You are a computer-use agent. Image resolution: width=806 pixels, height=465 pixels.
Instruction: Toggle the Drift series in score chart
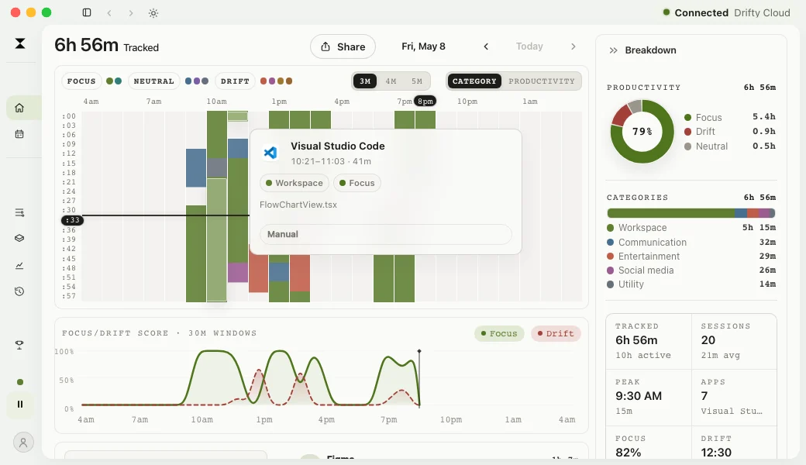coord(556,333)
